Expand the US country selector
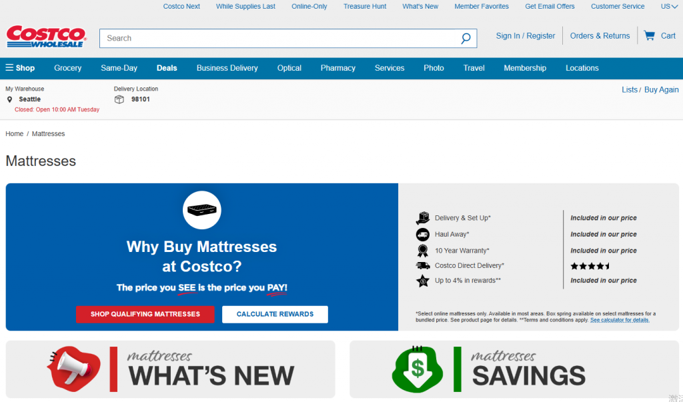Viewport: 683px width, 402px height. tap(669, 6)
